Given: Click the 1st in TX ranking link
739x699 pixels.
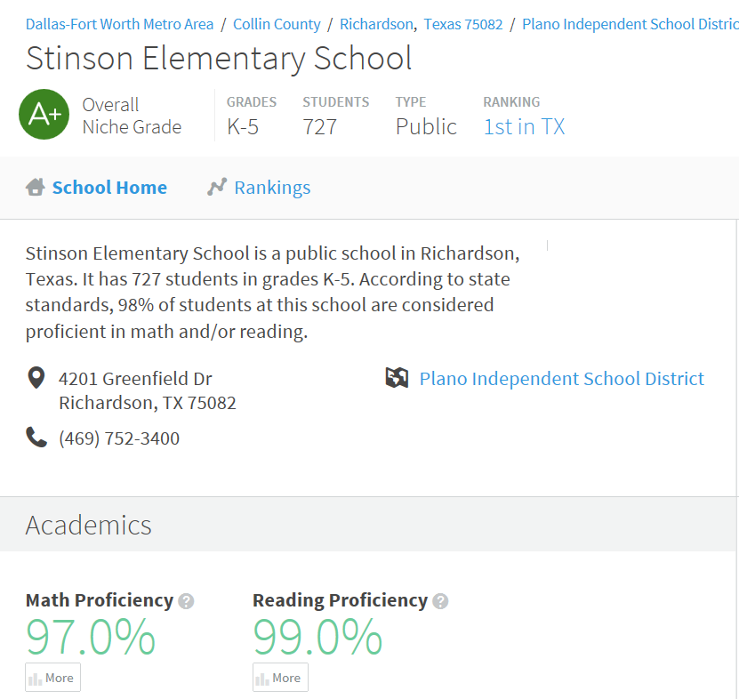Looking at the screenshot, I should point(524,127).
